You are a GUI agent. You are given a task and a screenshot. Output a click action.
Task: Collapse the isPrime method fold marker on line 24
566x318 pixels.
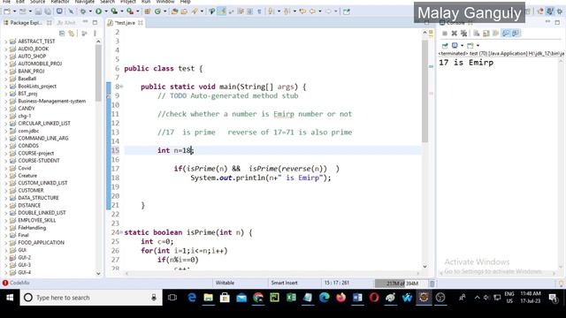point(122,232)
